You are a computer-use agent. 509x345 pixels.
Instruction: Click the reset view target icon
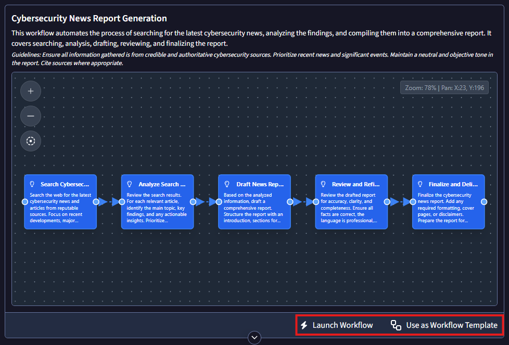pos(31,141)
